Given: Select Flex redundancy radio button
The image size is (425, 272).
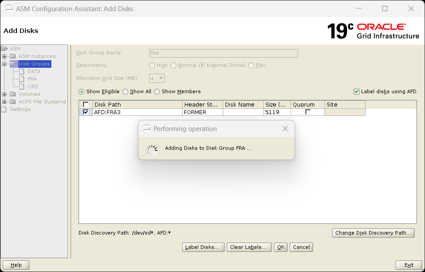Looking at the screenshot, I should (x=251, y=66).
